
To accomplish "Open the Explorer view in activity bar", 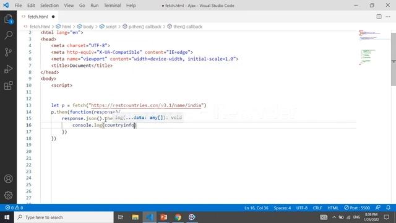I will pos(8,19).
